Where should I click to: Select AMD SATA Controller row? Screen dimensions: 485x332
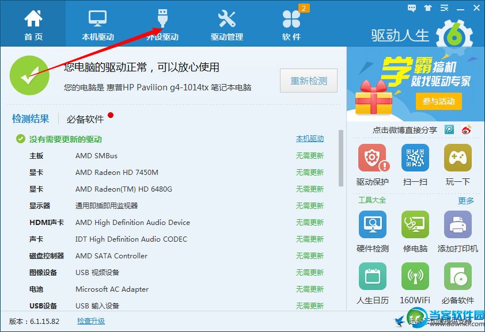pyautogui.click(x=176, y=255)
